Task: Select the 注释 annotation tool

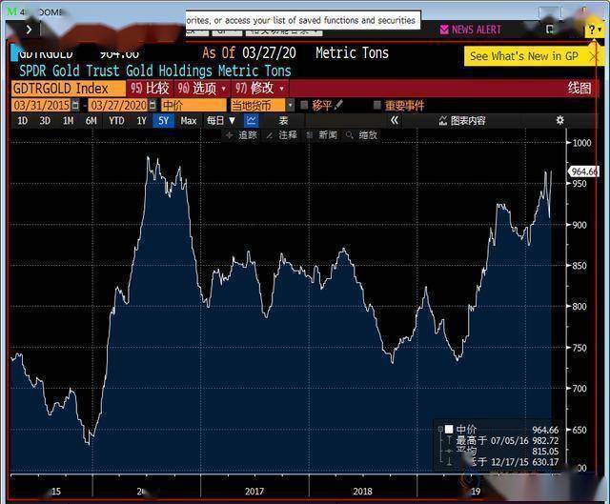Action: (x=282, y=135)
